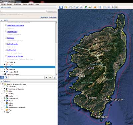
Task: Click the Sensibilisation mondiale globe icon
Action: 7,107
